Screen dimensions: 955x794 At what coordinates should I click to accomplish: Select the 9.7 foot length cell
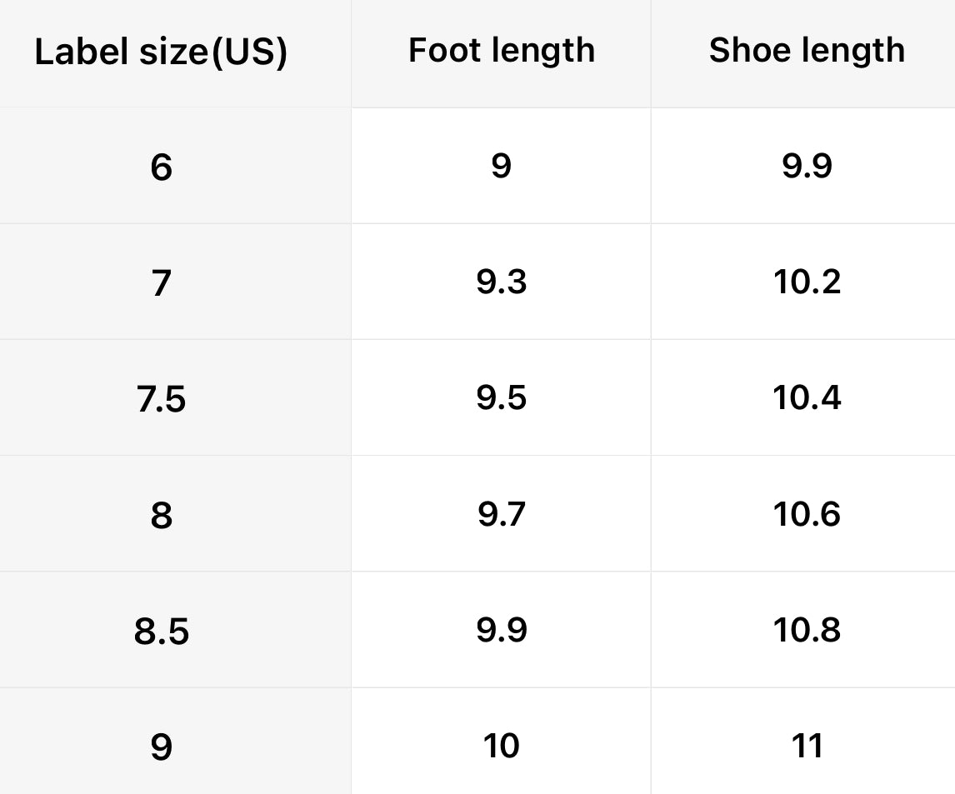(x=502, y=513)
